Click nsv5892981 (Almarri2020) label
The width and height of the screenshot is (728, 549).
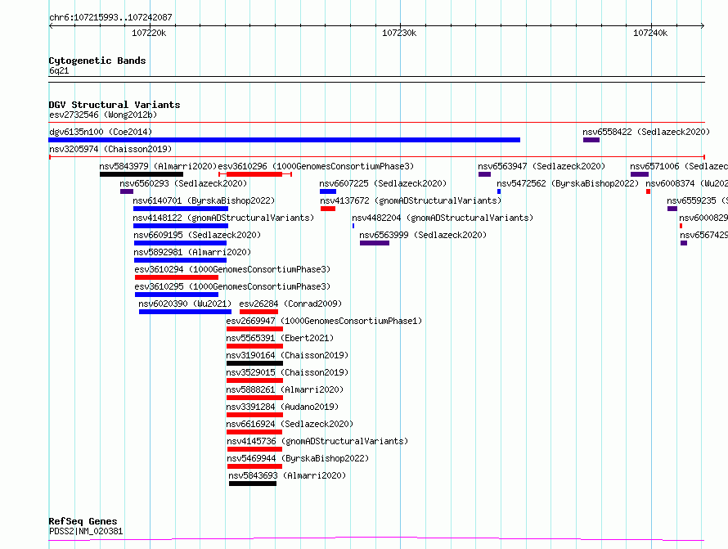coord(192,252)
